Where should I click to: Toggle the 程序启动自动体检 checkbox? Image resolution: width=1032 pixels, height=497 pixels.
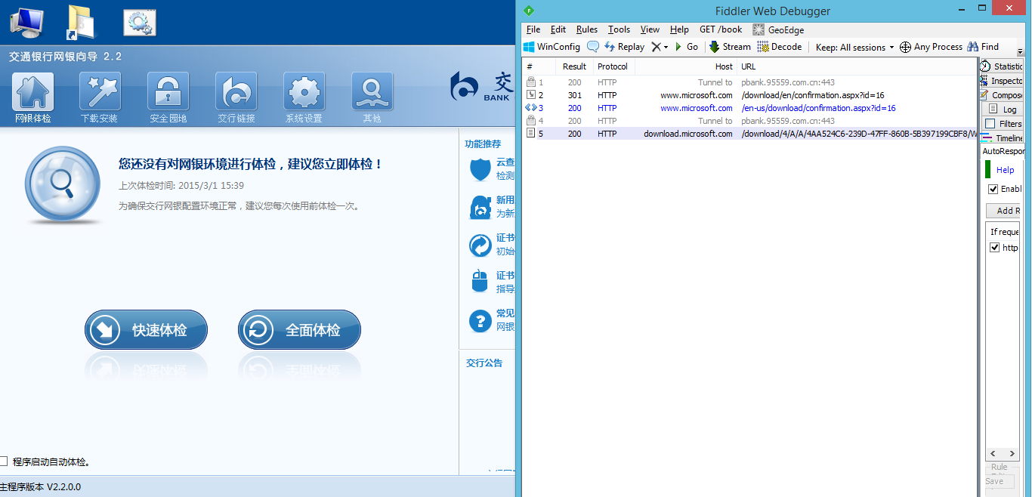coord(4,461)
